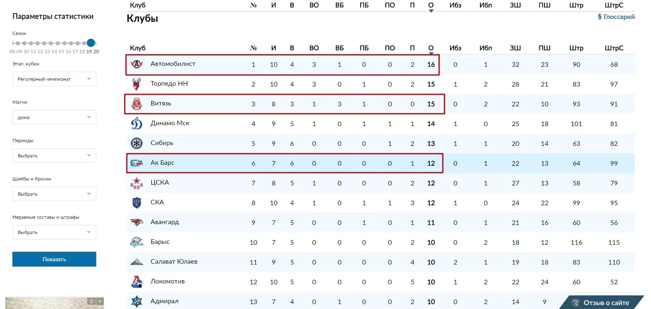The width and height of the screenshot is (651, 309).
Task: Click the Ак Барс club logo
Action: pos(137,163)
